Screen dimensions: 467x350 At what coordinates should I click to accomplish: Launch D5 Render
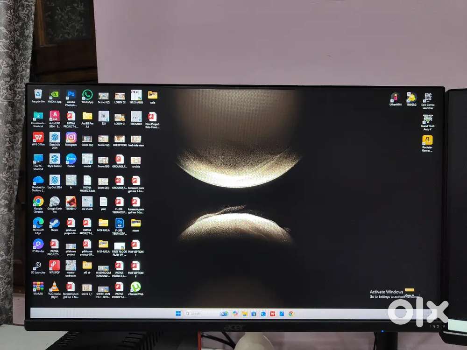pyautogui.click(x=38, y=243)
